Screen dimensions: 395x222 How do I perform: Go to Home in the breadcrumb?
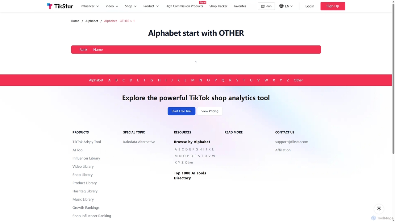point(75,21)
